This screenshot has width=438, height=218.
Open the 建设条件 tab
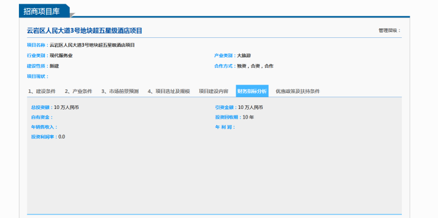coord(42,91)
